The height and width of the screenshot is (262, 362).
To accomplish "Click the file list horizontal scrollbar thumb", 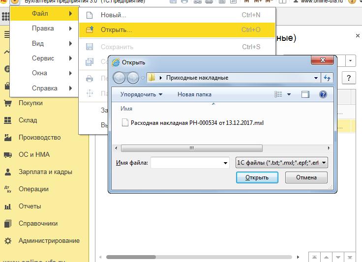I will click(x=192, y=148).
